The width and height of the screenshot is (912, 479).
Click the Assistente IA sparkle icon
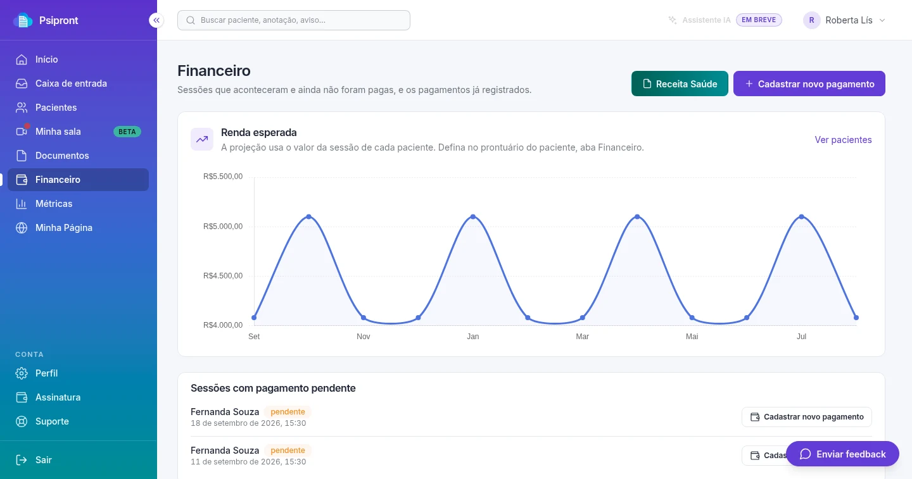click(x=673, y=20)
